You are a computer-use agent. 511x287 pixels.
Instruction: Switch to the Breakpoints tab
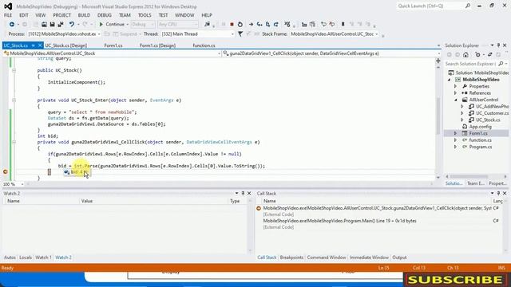click(x=291, y=258)
